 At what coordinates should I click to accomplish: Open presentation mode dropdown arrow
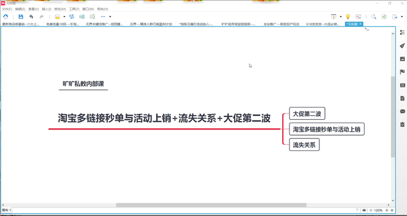point(341,16)
